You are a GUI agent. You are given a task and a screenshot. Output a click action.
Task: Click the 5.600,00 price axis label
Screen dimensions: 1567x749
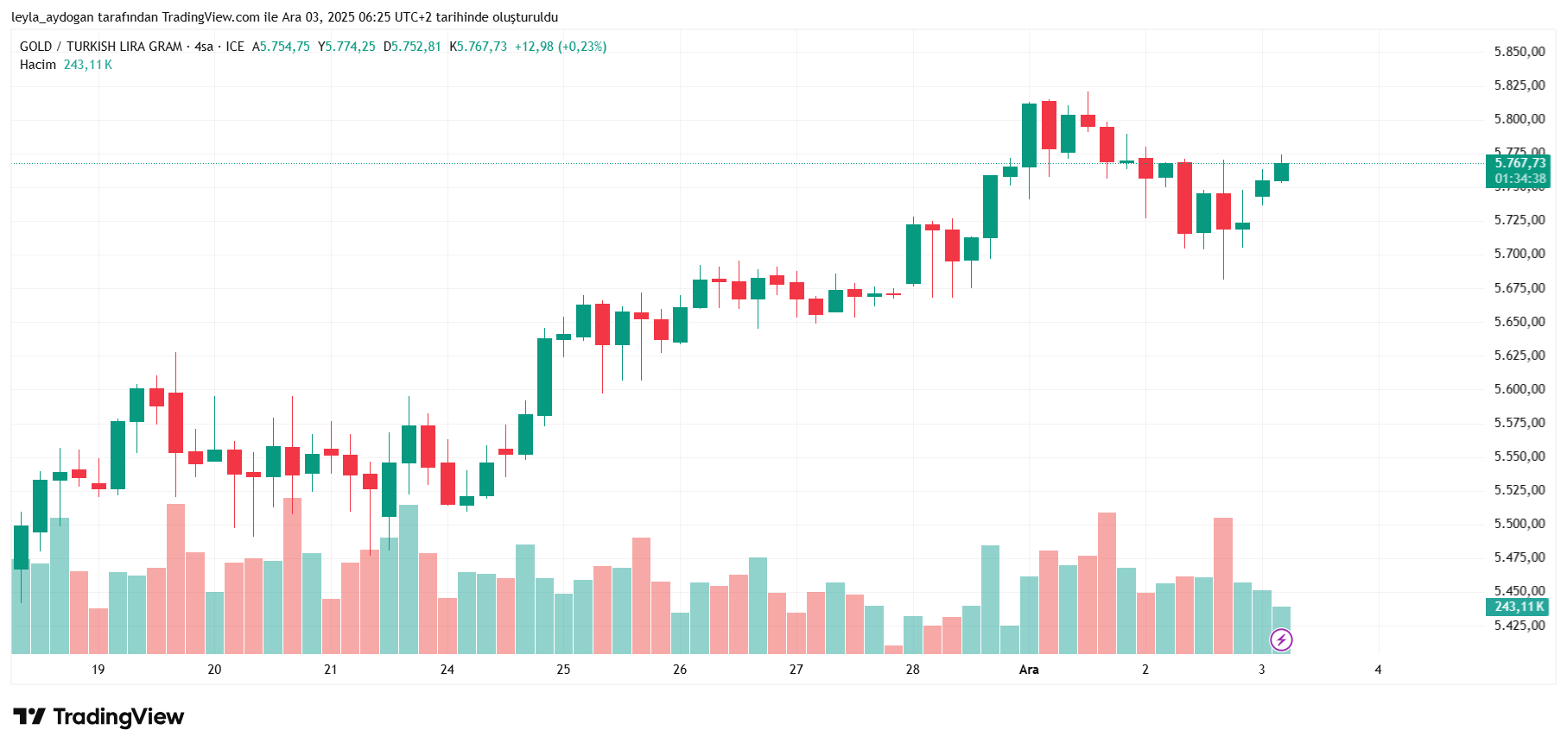pos(1519,389)
